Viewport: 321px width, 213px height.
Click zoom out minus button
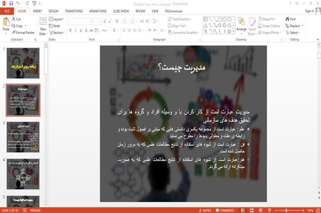[276, 210]
